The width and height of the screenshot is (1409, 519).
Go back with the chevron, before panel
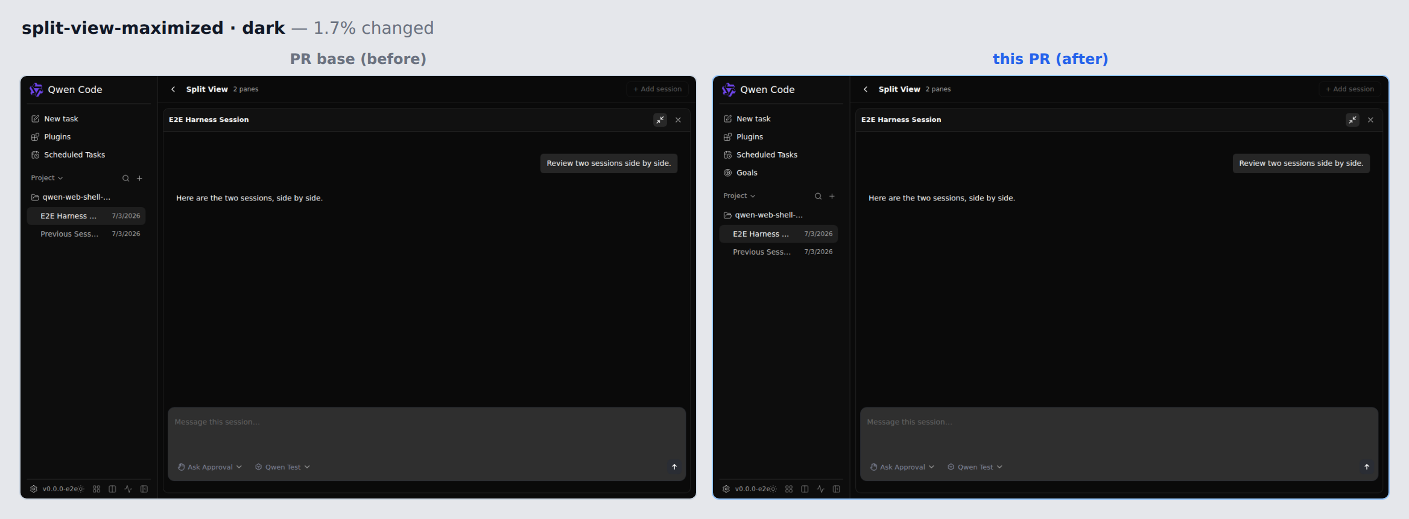[x=173, y=89]
